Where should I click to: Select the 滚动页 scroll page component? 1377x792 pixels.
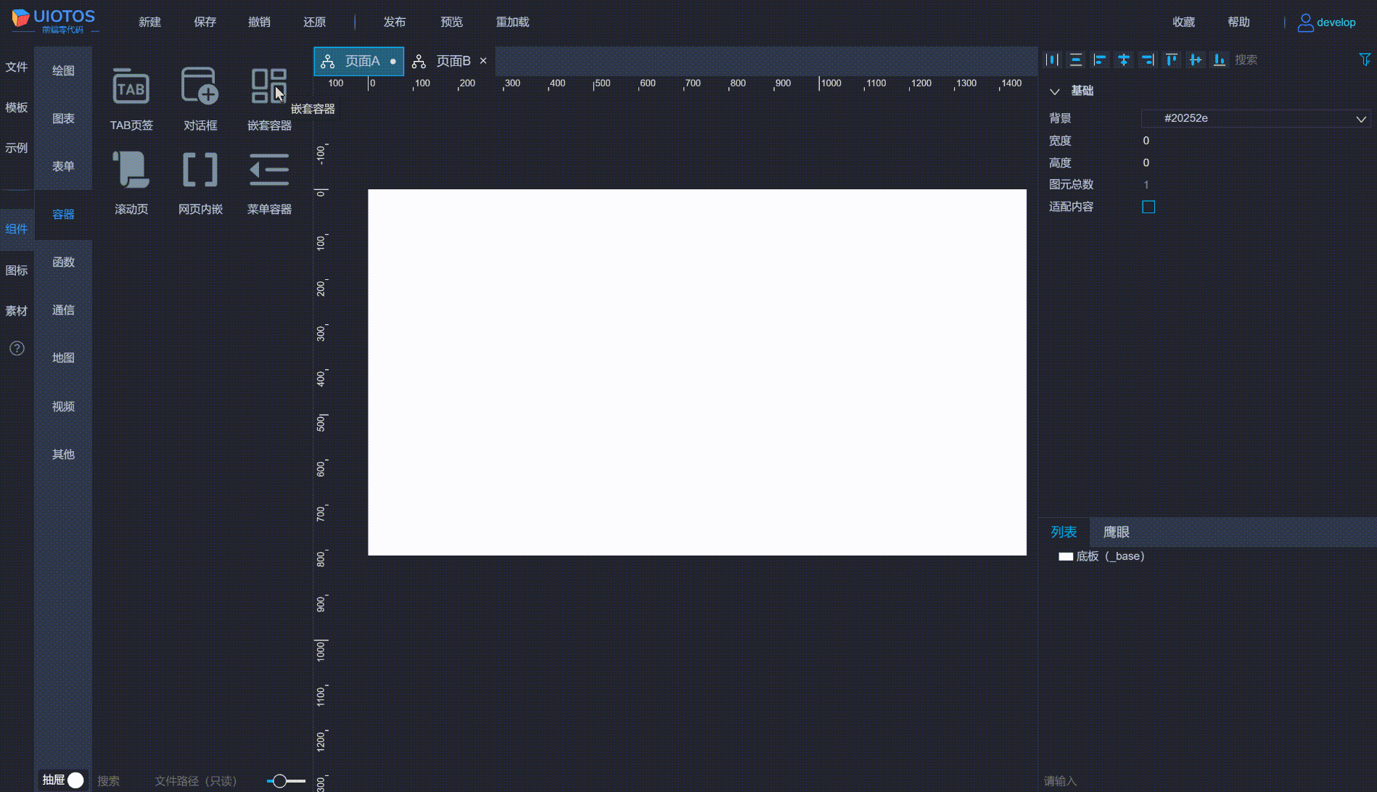[131, 183]
